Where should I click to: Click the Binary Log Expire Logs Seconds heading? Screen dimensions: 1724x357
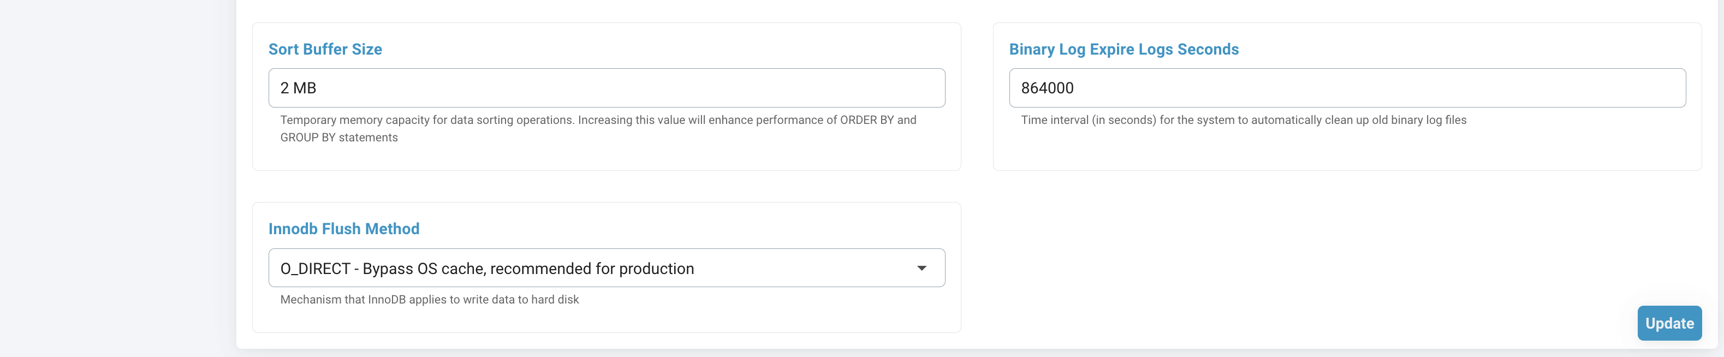[x=1123, y=50]
